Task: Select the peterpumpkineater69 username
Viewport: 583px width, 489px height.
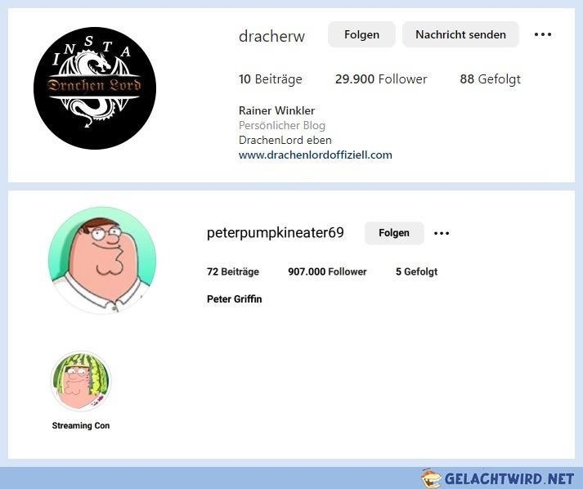Action: pyautogui.click(x=275, y=233)
